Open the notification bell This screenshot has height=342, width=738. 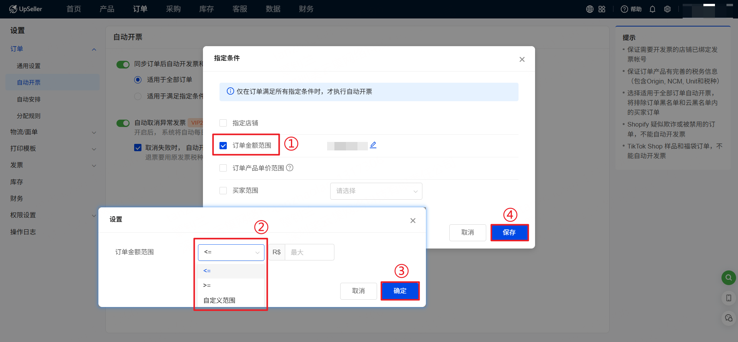(x=652, y=9)
